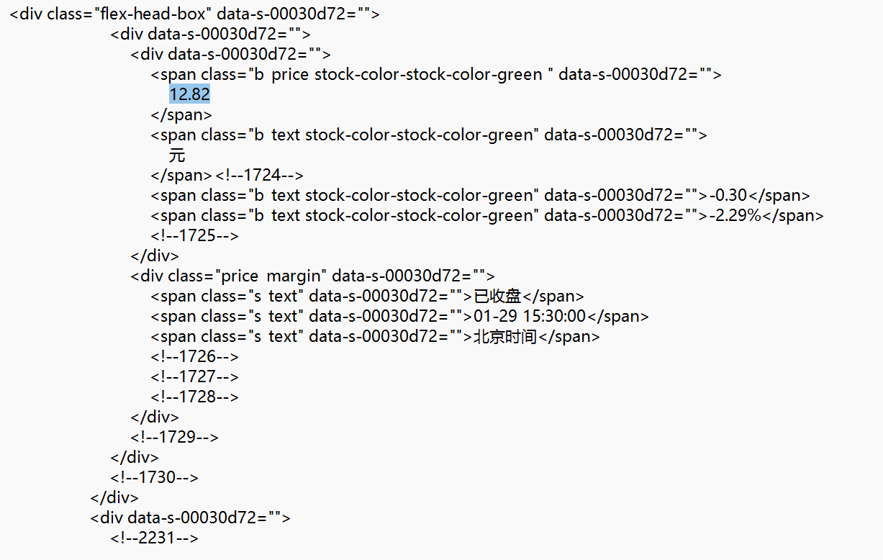Click the comment node 1730
The height and width of the screenshot is (560, 883).
(x=154, y=477)
